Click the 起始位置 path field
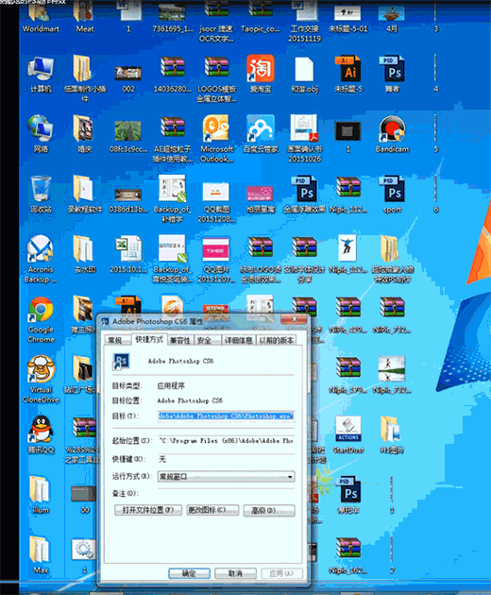 tap(227, 440)
